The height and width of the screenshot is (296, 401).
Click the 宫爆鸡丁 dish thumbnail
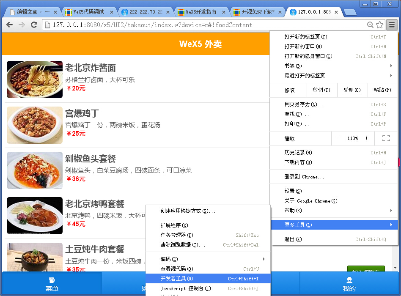click(x=34, y=124)
